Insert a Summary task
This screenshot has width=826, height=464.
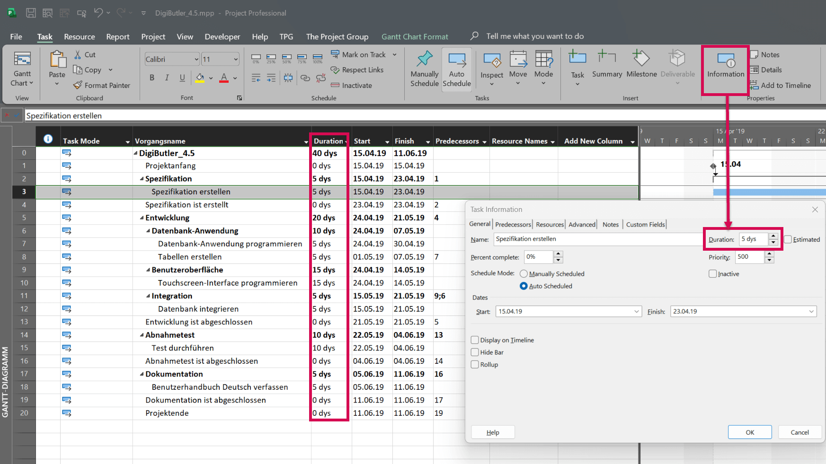point(606,66)
